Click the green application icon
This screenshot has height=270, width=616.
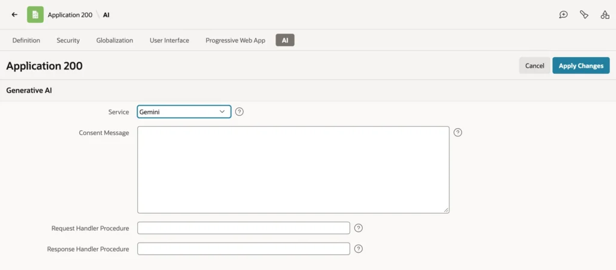coord(35,15)
